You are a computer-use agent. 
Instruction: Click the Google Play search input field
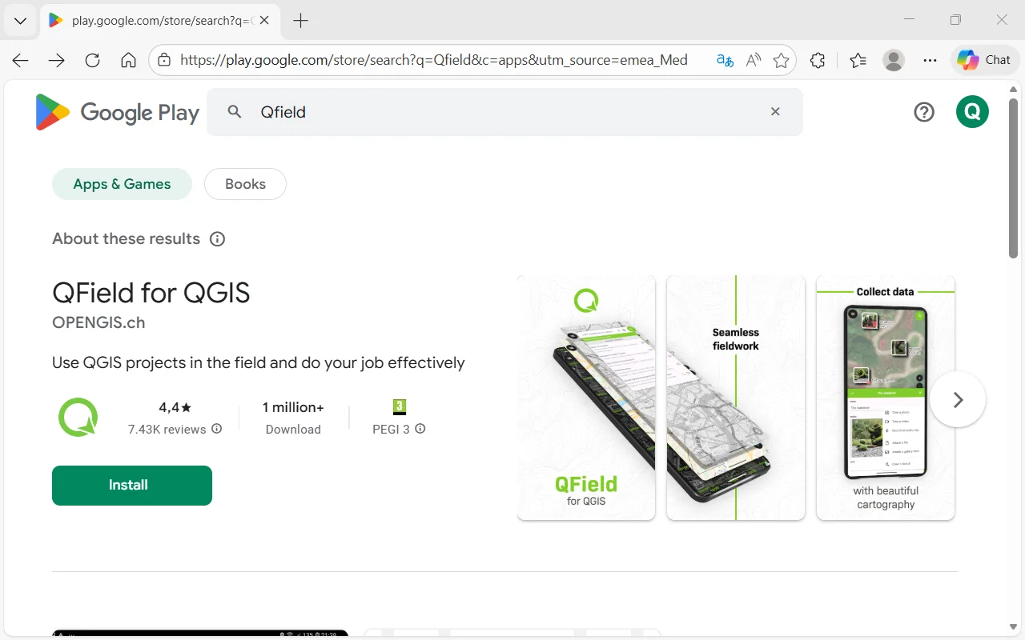(504, 112)
